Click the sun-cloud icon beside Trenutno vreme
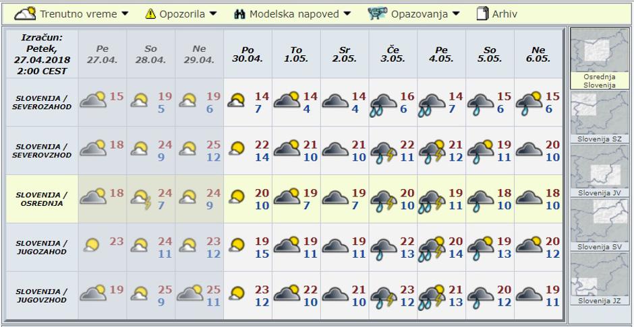The width and height of the screenshot is (634, 327). click(x=26, y=13)
